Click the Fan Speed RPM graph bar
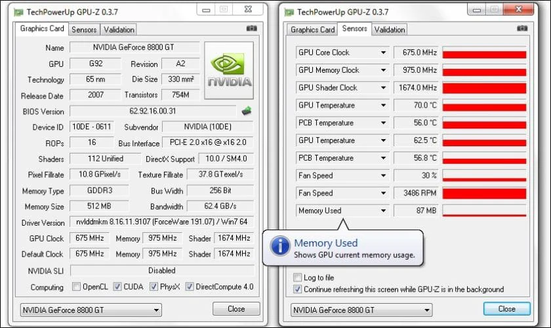Screen dimensions: 551x328 tap(484, 194)
